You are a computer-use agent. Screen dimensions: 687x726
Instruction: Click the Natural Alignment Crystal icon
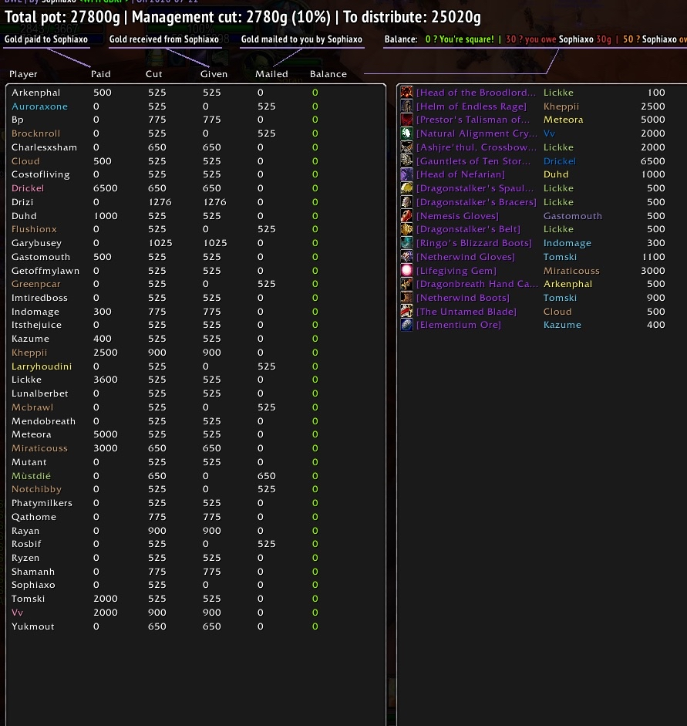[406, 133]
